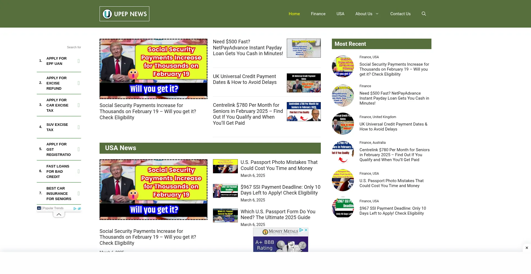Click United Kingdom category in Most Recent
Image resolution: width=531 pixels, height=274 pixels.
[x=384, y=117]
